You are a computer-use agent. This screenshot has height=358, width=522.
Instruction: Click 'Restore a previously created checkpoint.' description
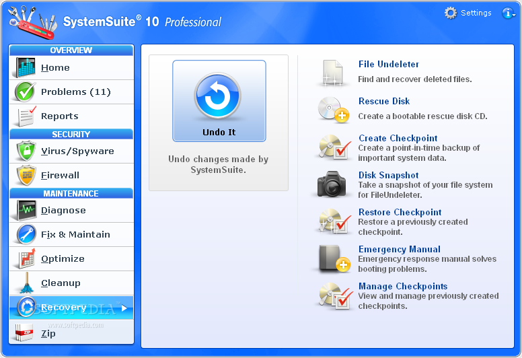point(413,227)
